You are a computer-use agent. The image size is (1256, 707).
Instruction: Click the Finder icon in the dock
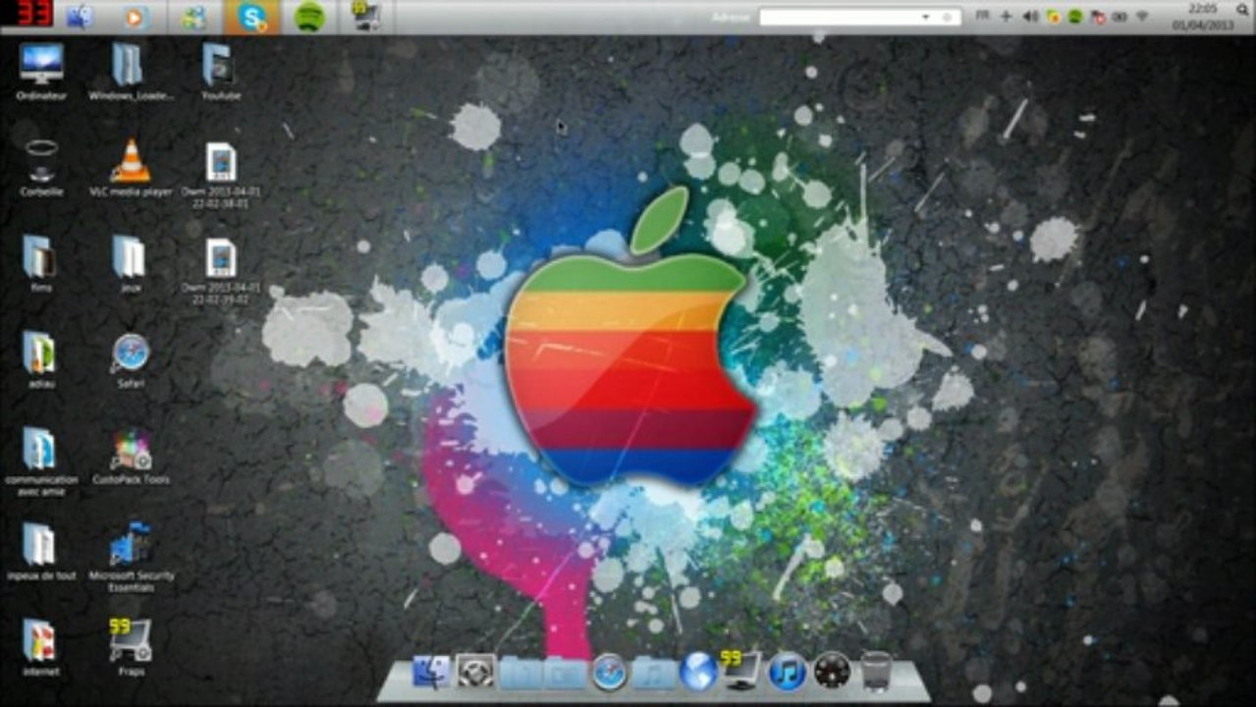pos(430,672)
